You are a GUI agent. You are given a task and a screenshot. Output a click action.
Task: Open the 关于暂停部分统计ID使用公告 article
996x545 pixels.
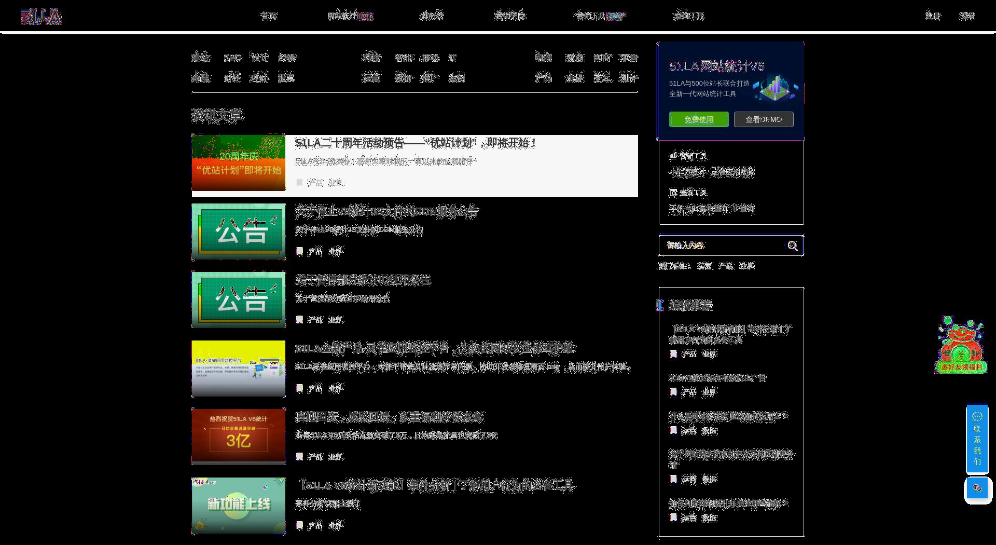coord(363,280)
